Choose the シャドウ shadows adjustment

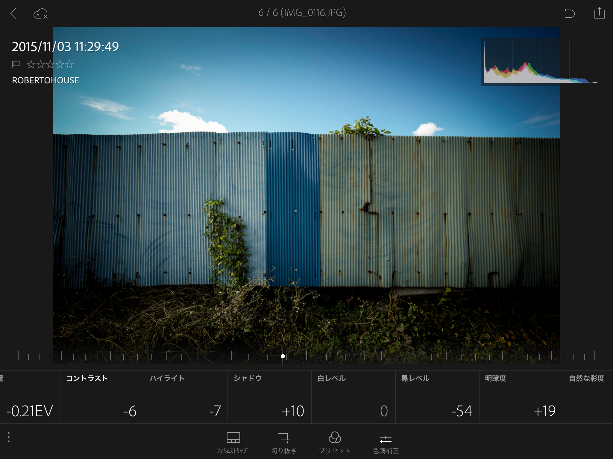[x=270, y=397]
